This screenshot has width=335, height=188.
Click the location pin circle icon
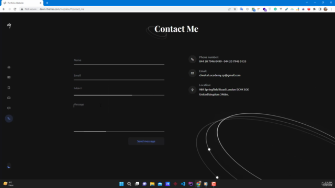(x=192, y=90)
